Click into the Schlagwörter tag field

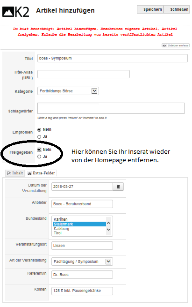pyautogui.click(x=111, y=108)
